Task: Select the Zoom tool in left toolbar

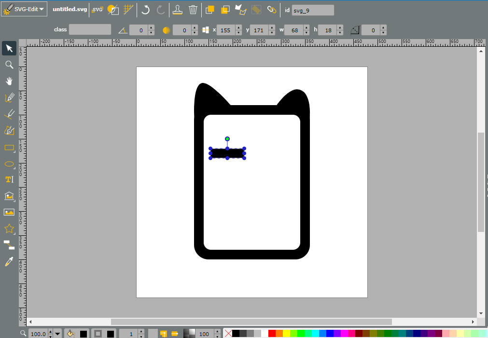Action: [x=9, y=65]
